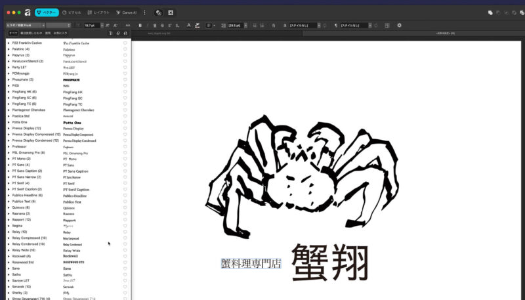The height and width of the screenshot is (300, 525).
Task: Select the Publico Headline font
Action: click(67, 196)
